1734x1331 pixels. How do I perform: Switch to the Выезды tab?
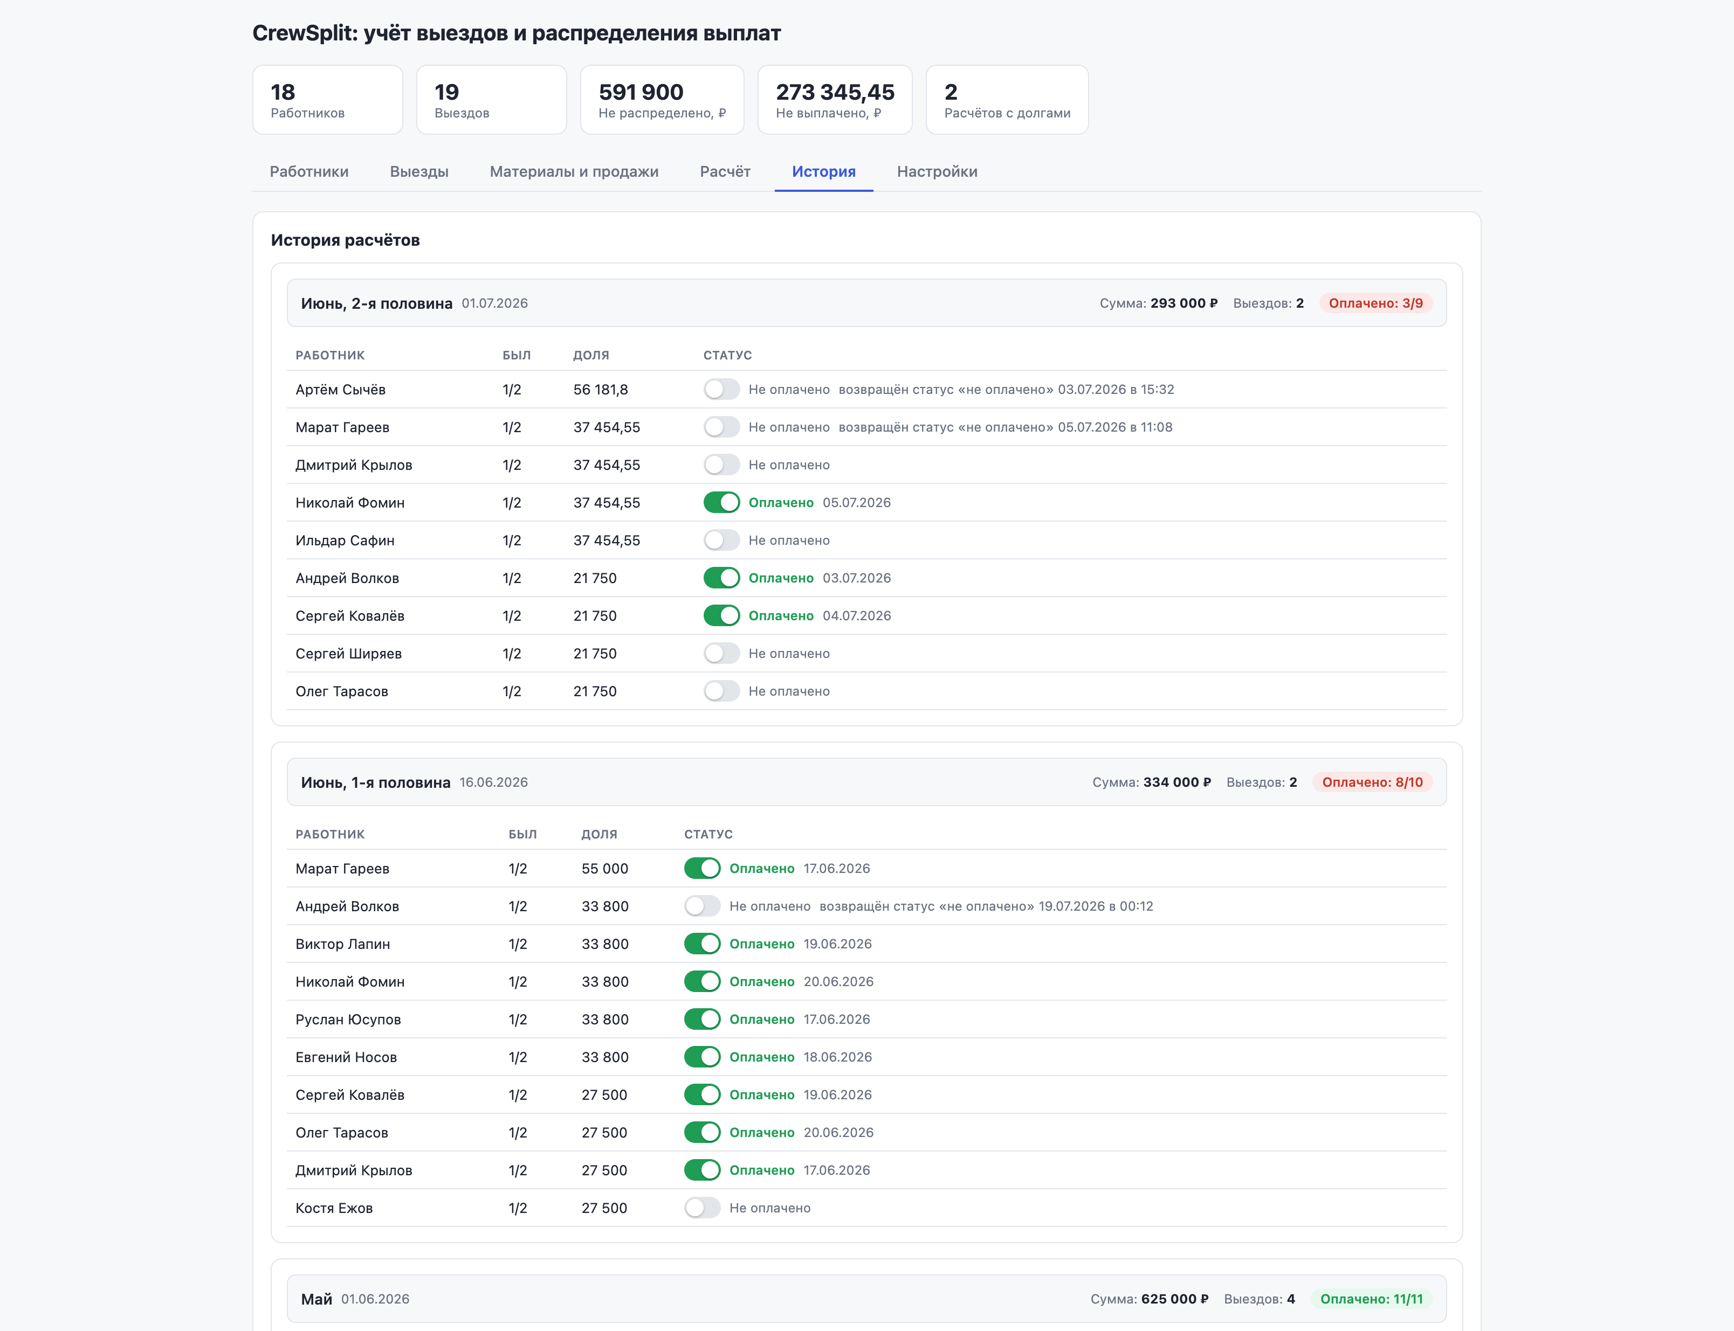tap(419, 171)
